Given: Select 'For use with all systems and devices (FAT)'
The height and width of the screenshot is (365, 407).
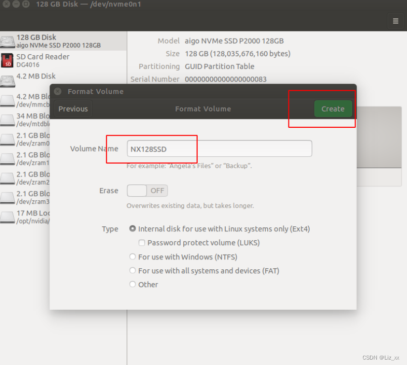Looking at the screenshot, I should coord(132,270).
